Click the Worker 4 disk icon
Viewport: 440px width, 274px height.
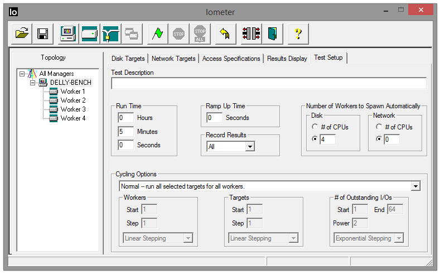[54, 118]
